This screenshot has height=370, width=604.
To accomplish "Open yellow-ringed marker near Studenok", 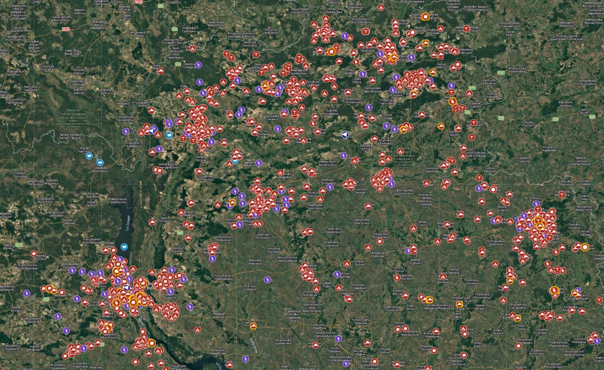I will [x=452, y=102].
